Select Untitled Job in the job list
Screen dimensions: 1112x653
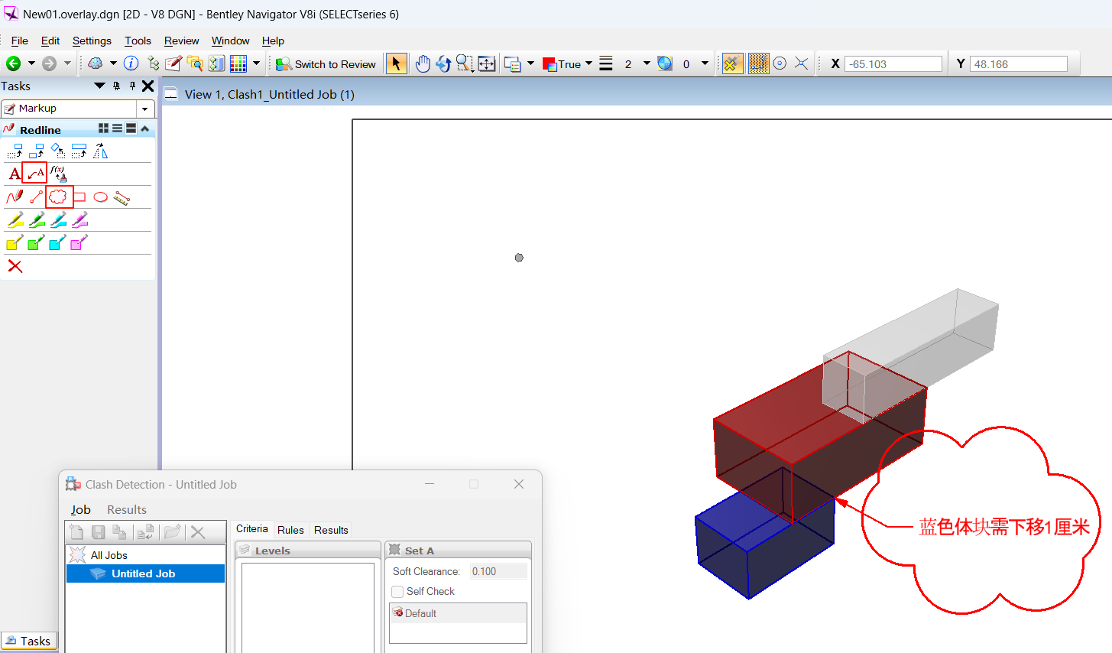pos(143,573)
